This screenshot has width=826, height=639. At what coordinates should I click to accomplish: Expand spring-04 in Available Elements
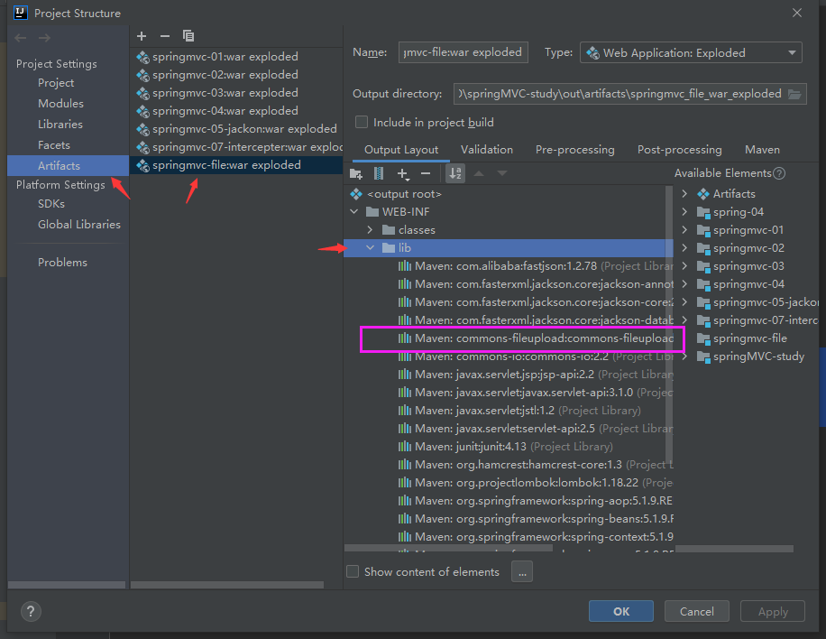pyautogui.click(x=684, y=212)
